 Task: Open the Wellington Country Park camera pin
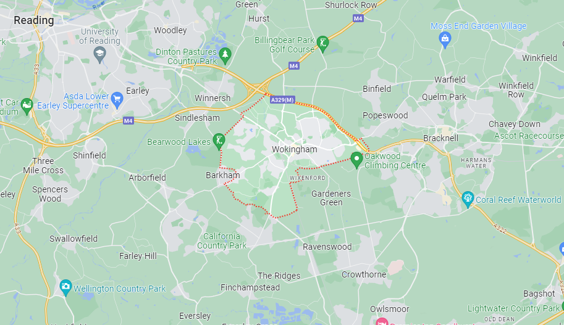65,287
